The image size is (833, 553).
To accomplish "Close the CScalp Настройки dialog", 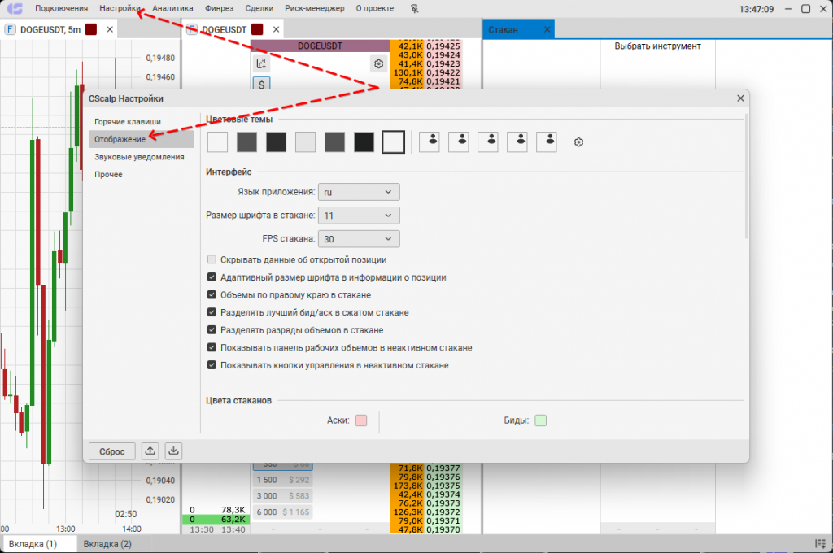I will click(740, 98).
